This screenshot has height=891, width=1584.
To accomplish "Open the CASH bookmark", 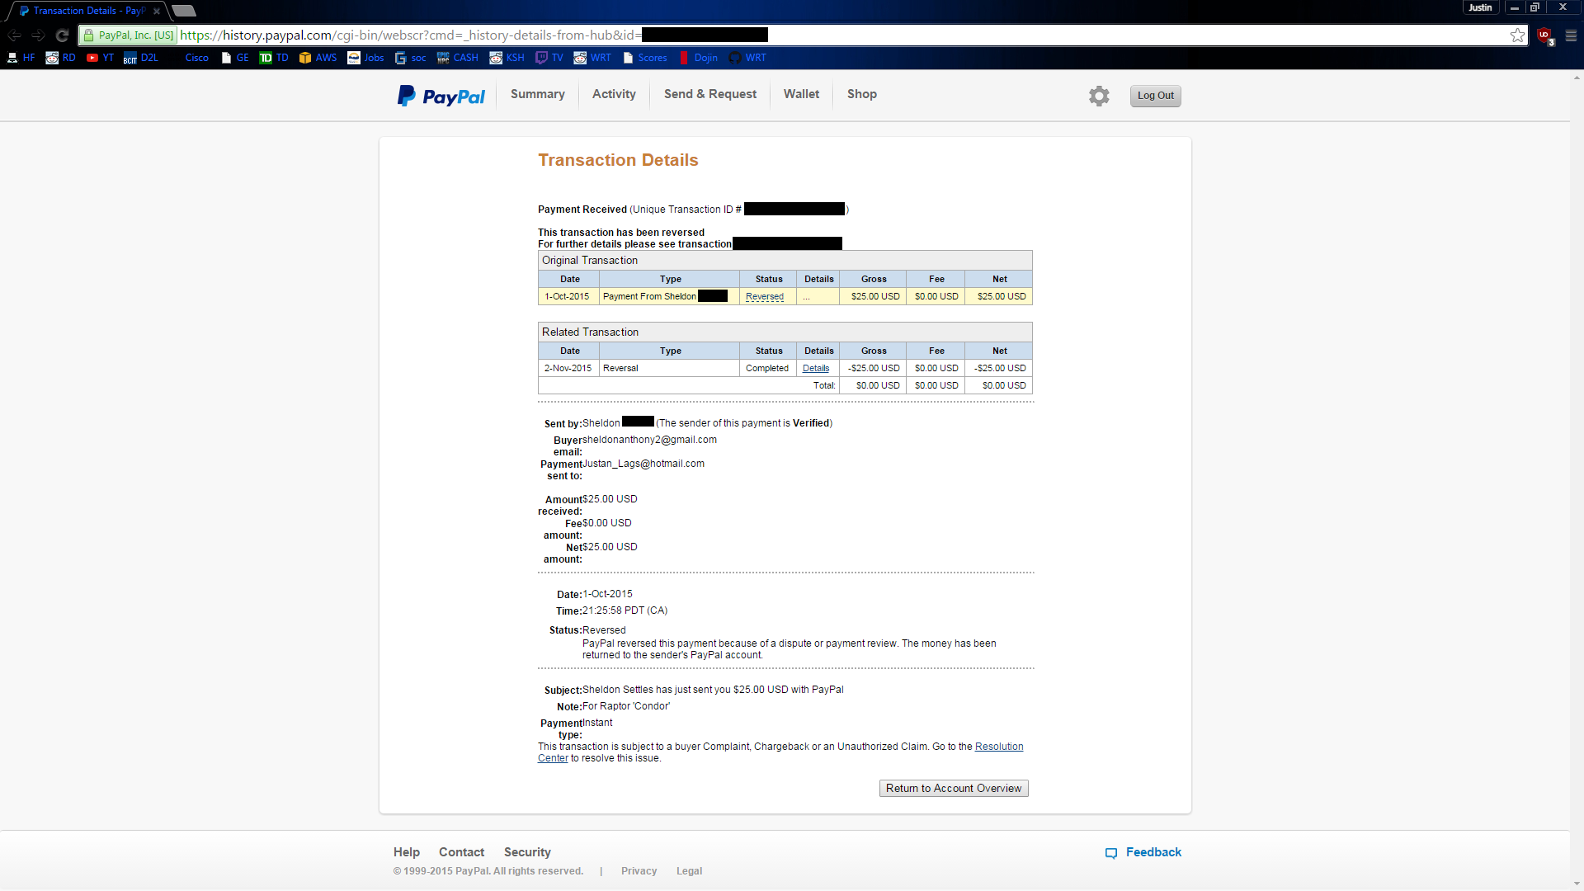I will 458,58.
